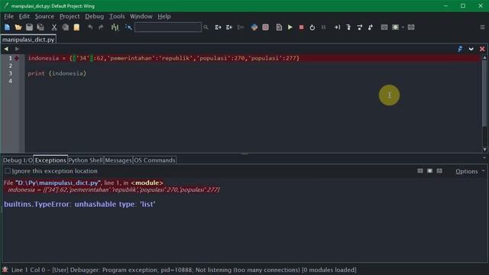Outdent the selected lines

click(229, 27)
